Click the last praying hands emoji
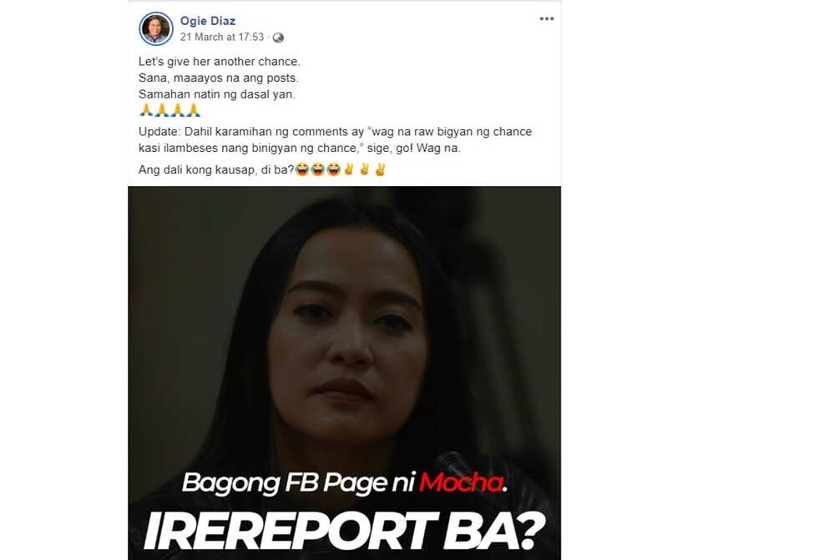835x560 pixels. pyautogui.click(x=194, y=110)
